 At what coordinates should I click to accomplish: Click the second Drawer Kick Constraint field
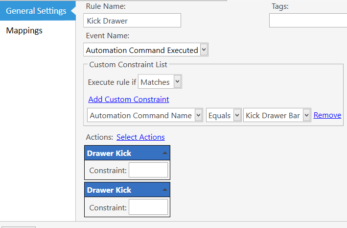[148, 207]
